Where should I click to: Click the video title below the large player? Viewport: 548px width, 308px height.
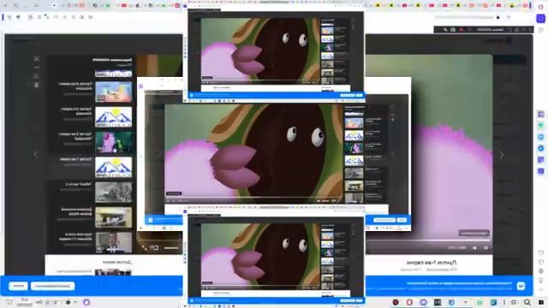pyautogui.click(x=432, y=262)
